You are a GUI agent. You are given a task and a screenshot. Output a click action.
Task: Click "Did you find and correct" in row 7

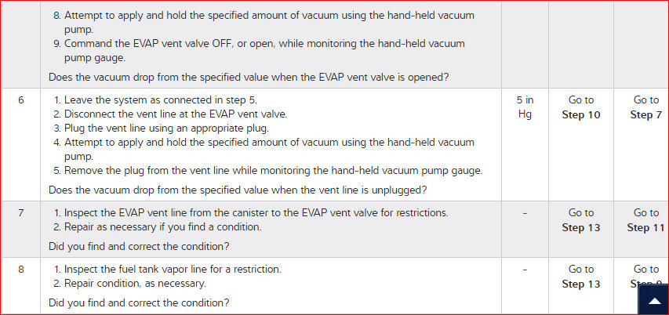139,246
